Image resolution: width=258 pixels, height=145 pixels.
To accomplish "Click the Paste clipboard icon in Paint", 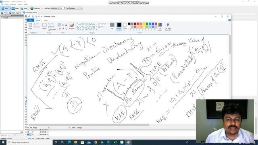I will pos(30,25).
